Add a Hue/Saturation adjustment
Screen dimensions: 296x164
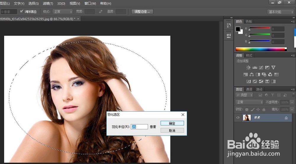coord(246,74)
